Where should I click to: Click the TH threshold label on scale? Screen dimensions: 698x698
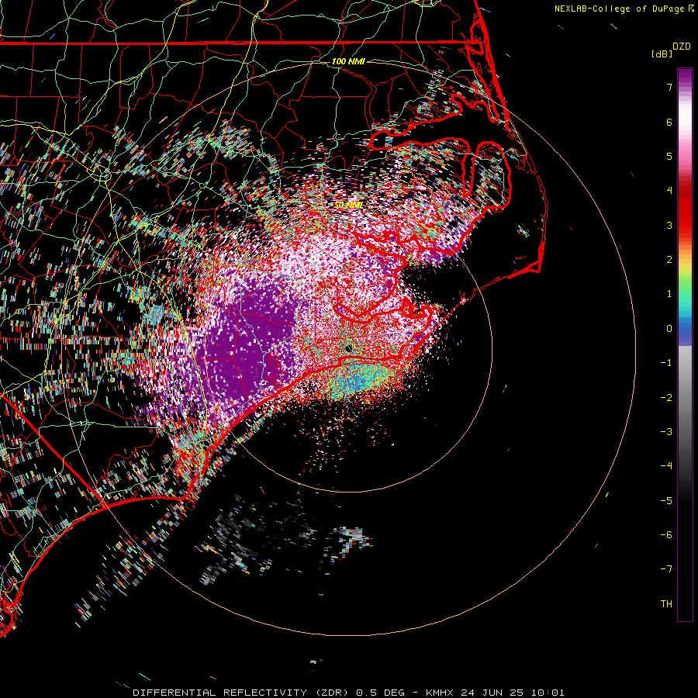(666, 604)
